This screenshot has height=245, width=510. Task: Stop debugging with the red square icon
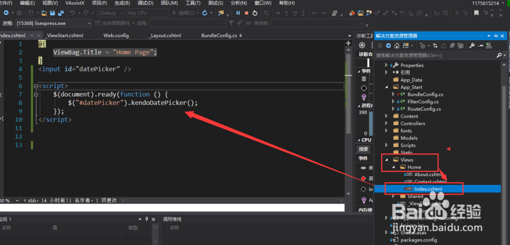[246, 13]
